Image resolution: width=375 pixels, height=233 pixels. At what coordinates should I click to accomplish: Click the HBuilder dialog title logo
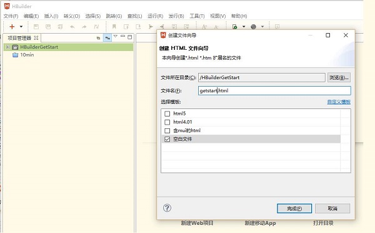(163, 35)
